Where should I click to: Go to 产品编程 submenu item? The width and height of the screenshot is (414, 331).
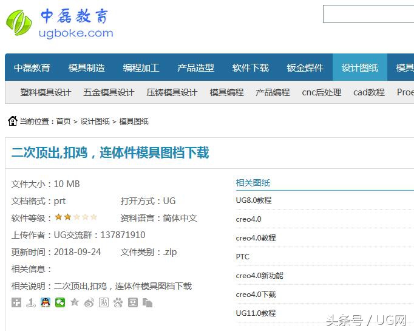[x=273, y=92]
